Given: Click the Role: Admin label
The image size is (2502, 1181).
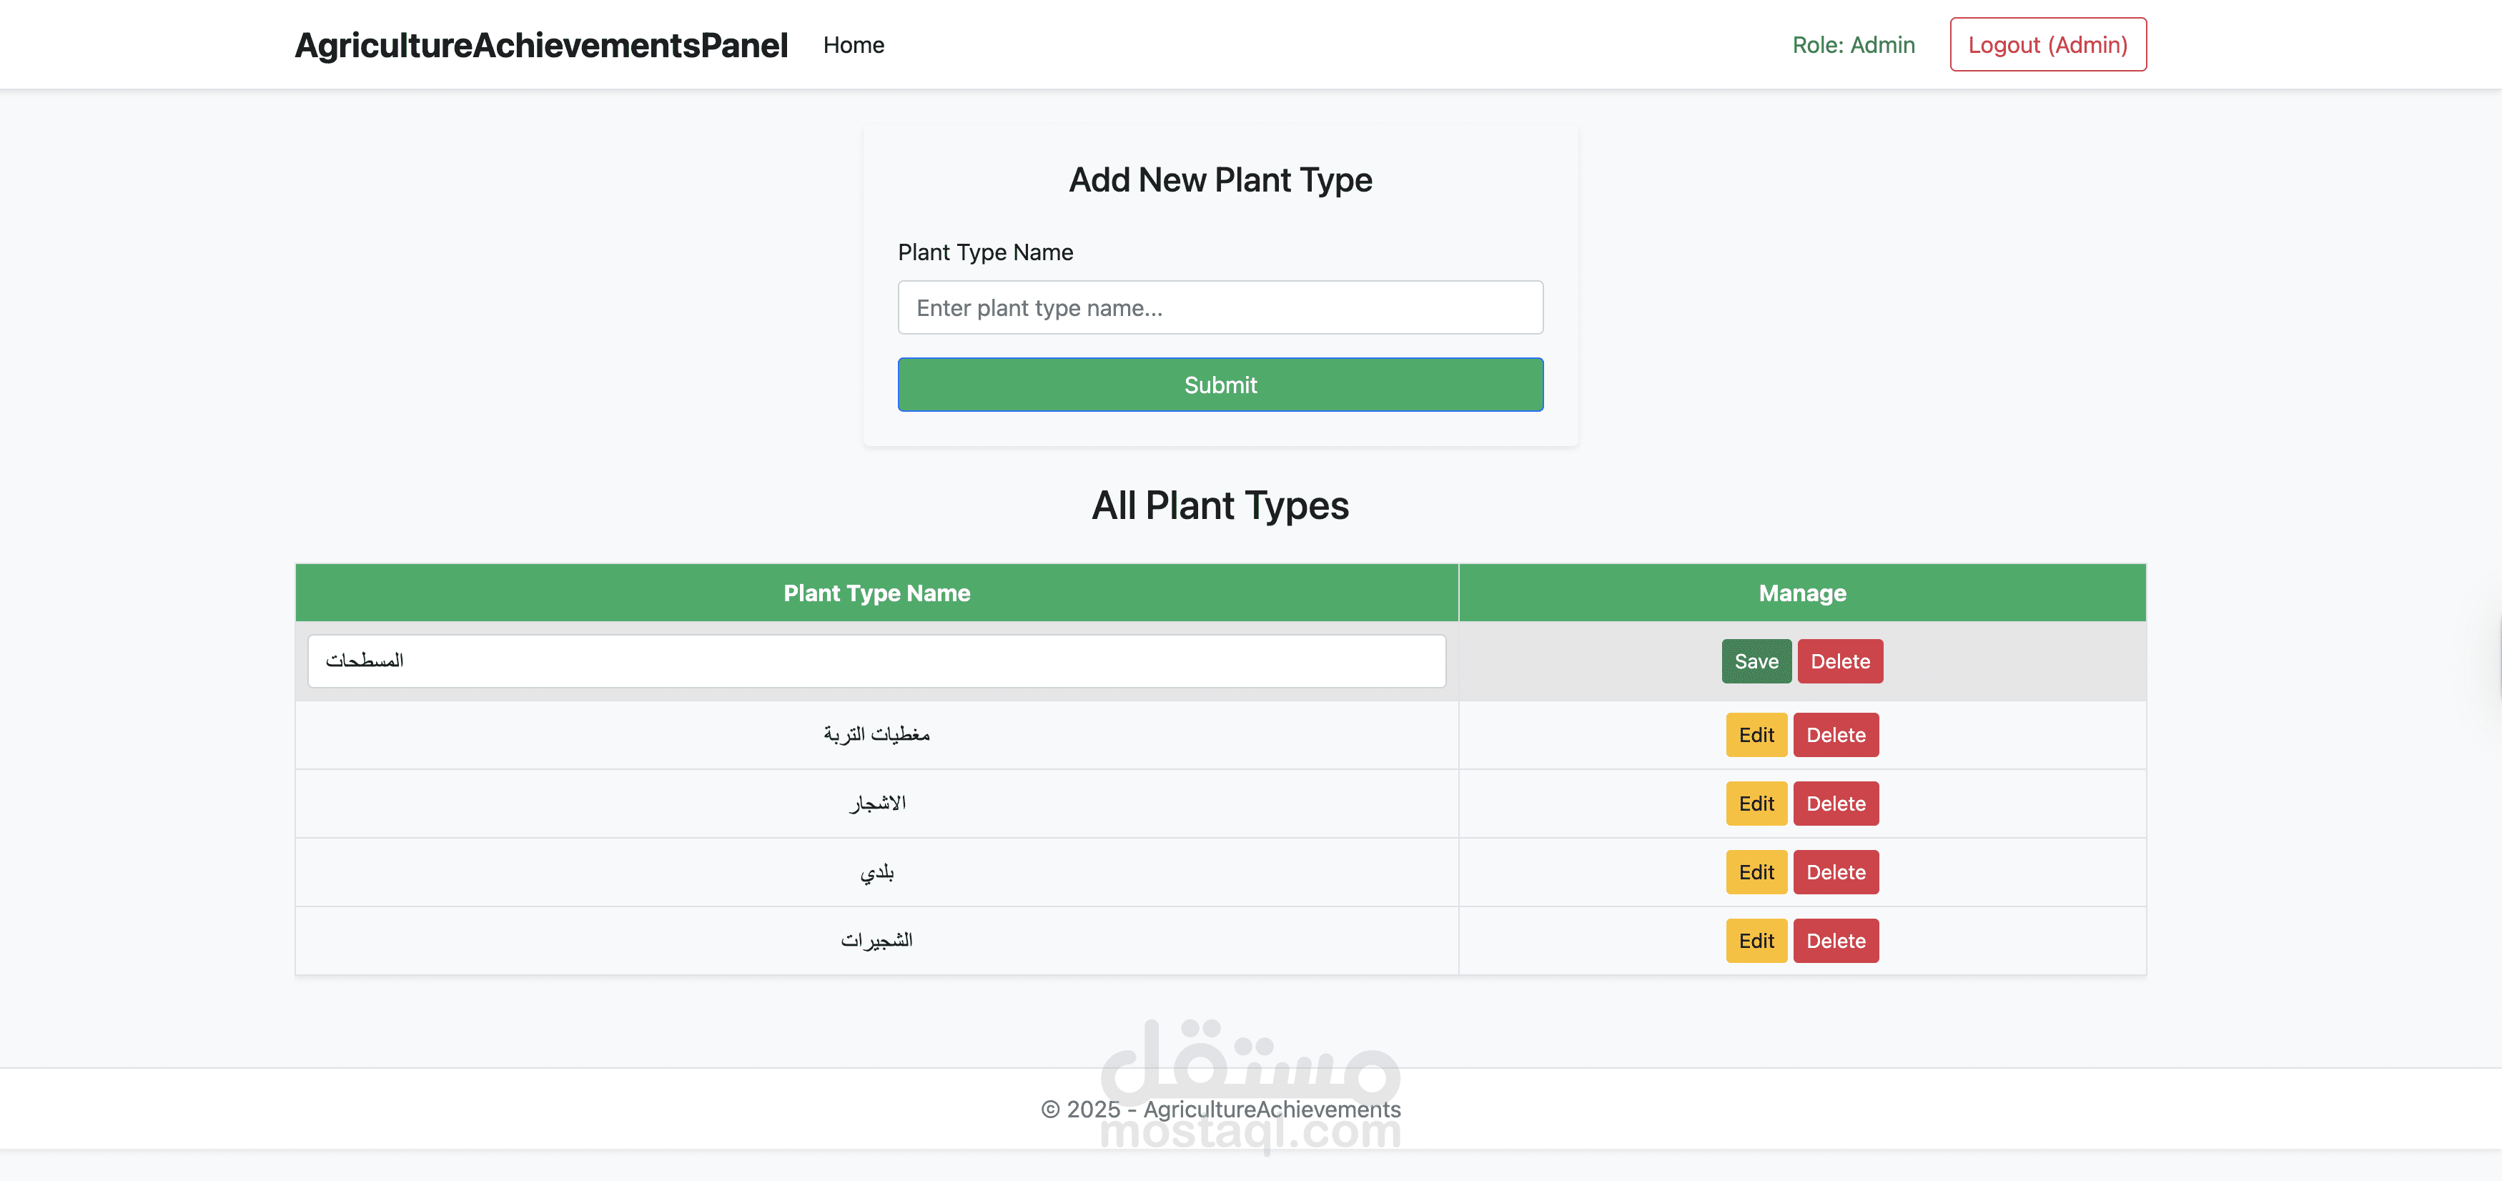Looking at the screenshot, I should (1853, 44).
